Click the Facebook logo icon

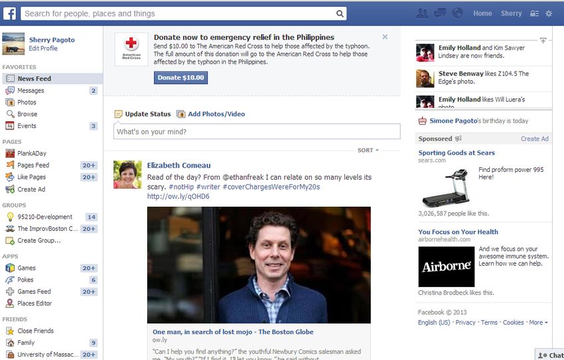click(9, 14)
